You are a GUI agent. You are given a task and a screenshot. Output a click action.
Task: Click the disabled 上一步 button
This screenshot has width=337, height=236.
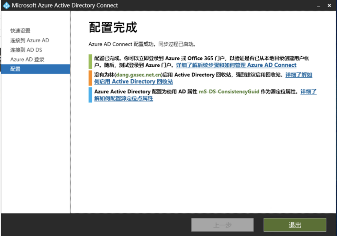click(x=222, y=225)
